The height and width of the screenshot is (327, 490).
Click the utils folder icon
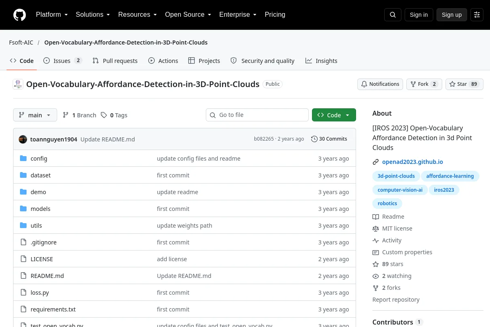click(23, 226)
